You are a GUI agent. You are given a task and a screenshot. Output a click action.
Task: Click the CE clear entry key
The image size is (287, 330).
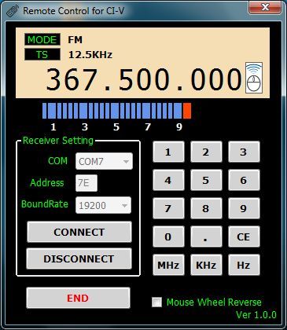tap(244, 236)
